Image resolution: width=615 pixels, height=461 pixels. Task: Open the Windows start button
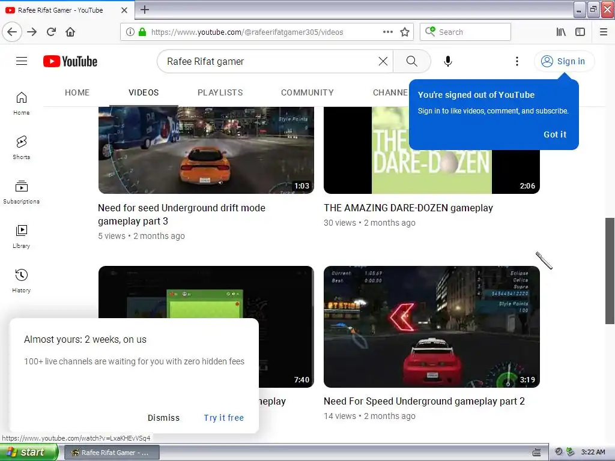click(29, 453)
